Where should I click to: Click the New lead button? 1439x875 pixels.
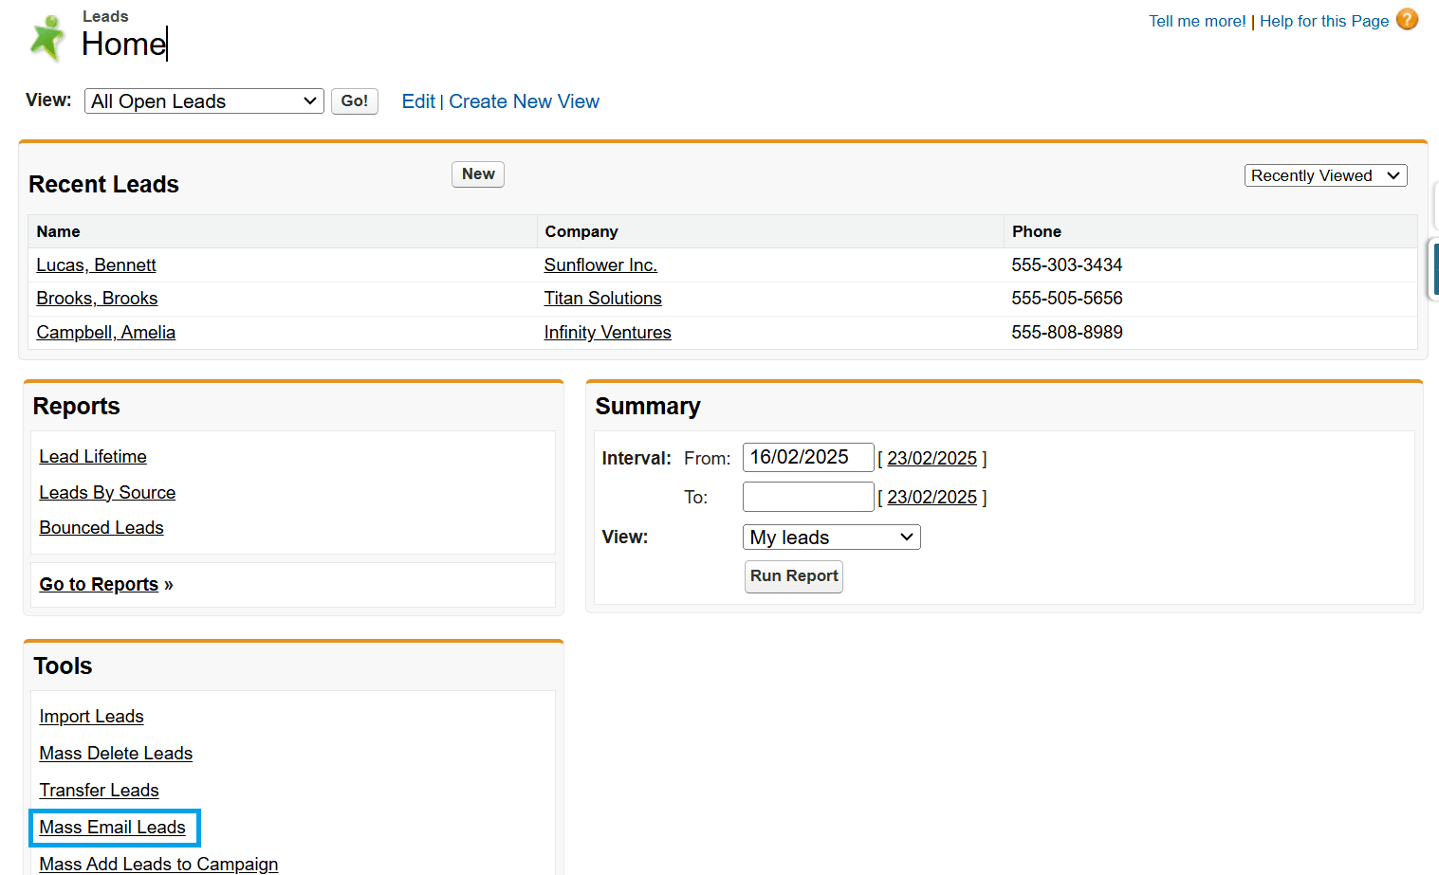tap(477, 174)
